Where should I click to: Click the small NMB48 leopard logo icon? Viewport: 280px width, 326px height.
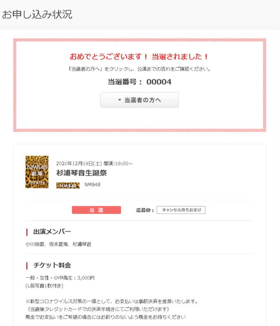click(x=68, y=185)
